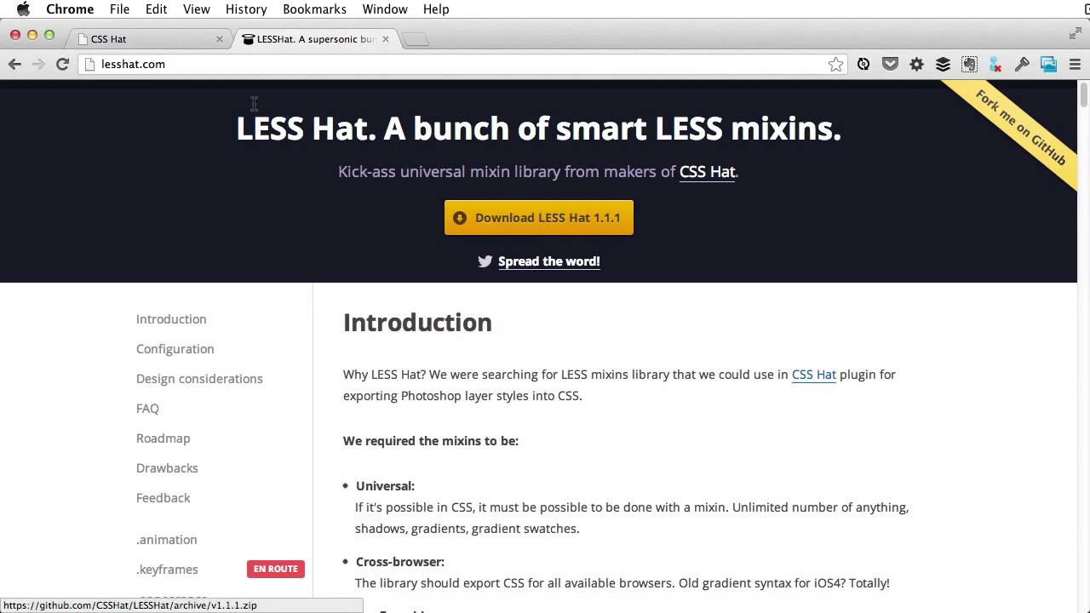This screenshot has width=1090, height=613.
Task: Follow the Spread the word! link
Action: (x=548, y=261)
